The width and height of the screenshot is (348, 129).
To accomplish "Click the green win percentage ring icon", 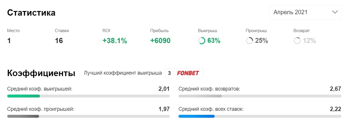I will coord(202,41).
